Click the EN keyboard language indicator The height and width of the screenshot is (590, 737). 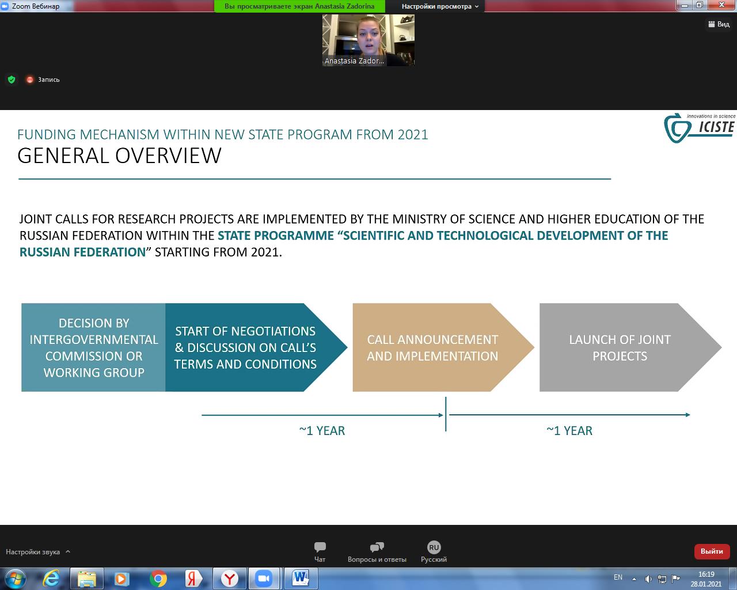pos(618,577)
